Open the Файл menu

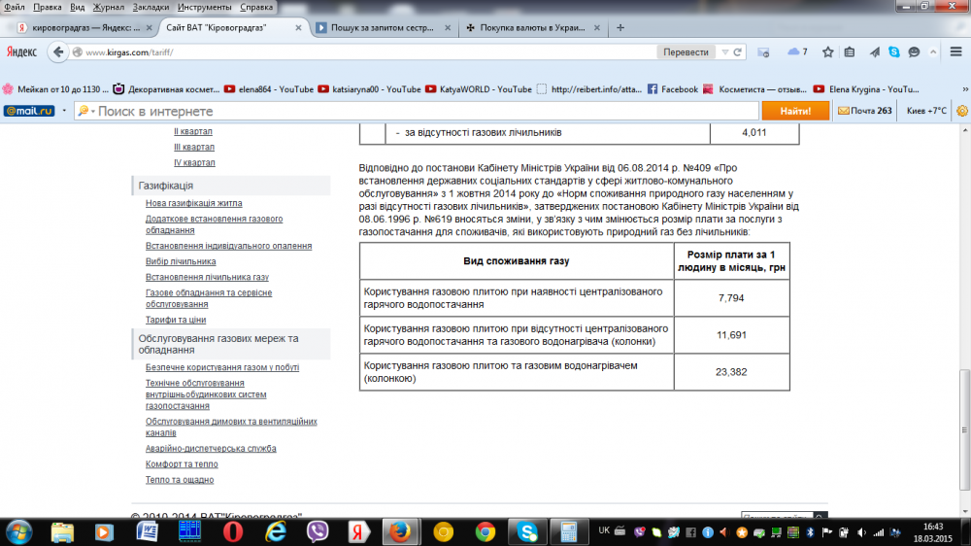[x=15, y=7]
